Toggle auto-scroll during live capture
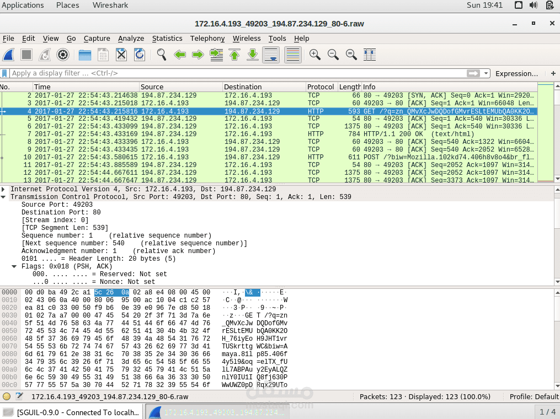Image resolution: width=560 pixels, height=419 pixels. pos(271,55)
